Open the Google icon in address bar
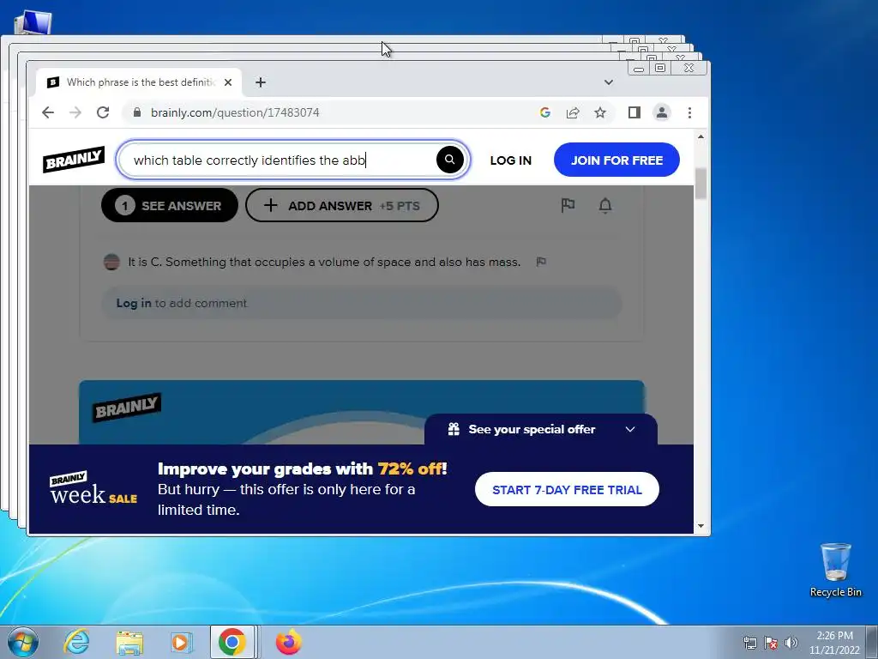Viewport: 878px width, 659px height. 544,112
